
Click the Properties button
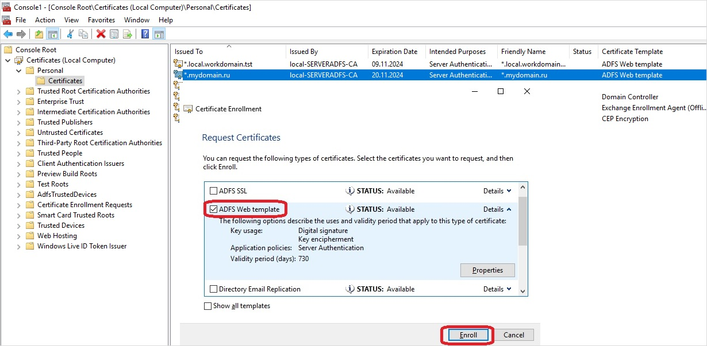point(487,270)
